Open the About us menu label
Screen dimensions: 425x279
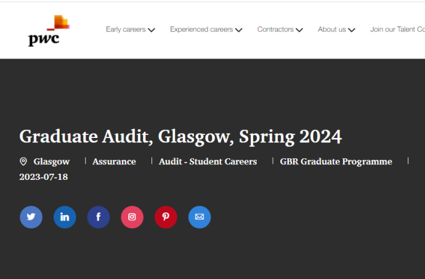click(x=332, y=30)
